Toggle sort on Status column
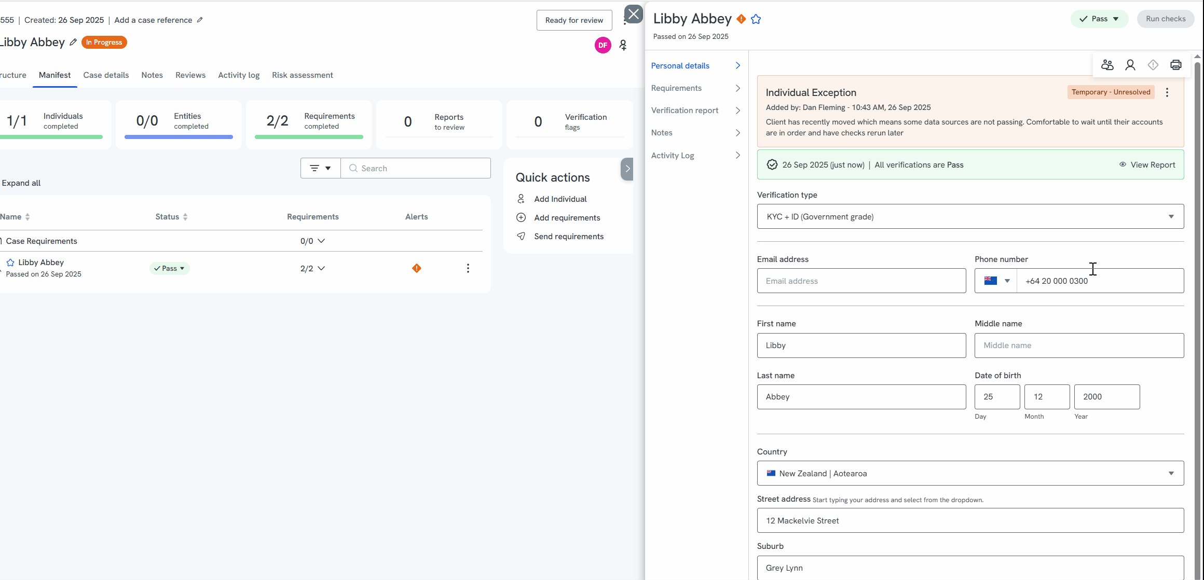Image resolution: width=1204 pixels, height=580 pixels. [185, 217]
